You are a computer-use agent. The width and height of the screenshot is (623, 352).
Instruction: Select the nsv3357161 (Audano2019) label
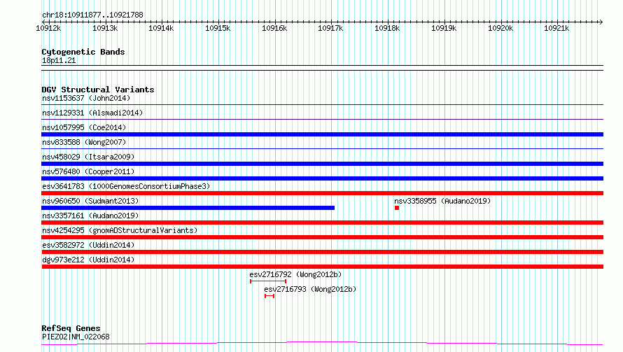click(90, 216)
